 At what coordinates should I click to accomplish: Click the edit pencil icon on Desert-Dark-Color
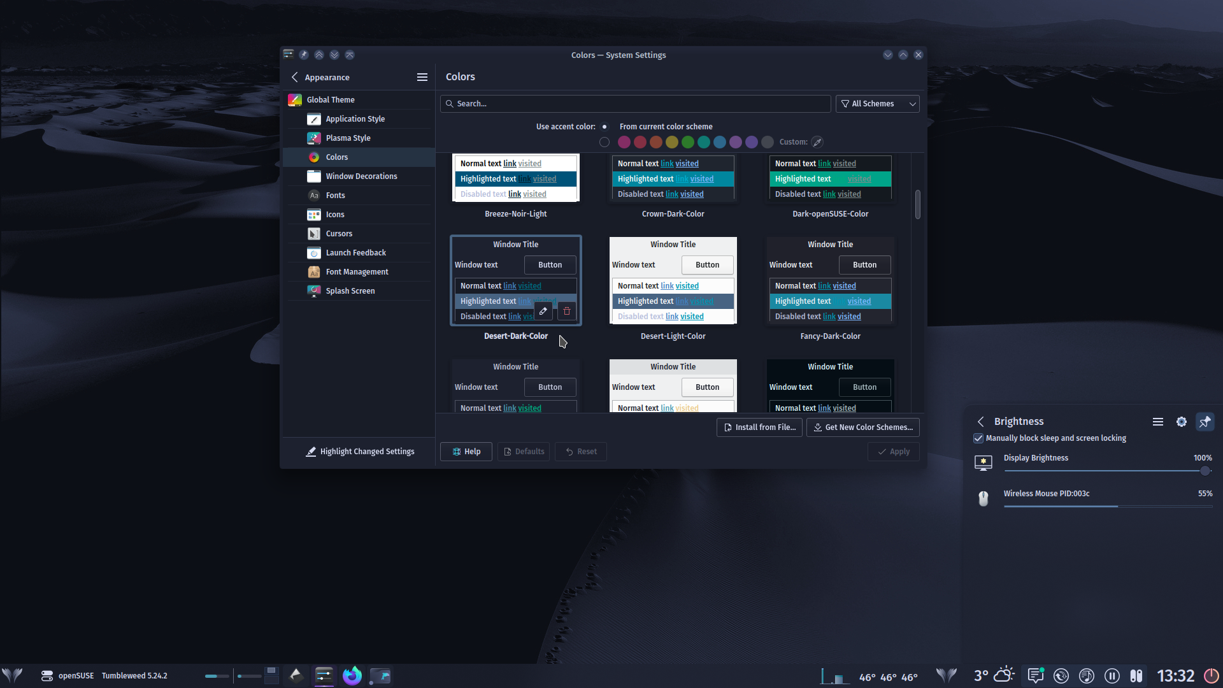[543, 312]
